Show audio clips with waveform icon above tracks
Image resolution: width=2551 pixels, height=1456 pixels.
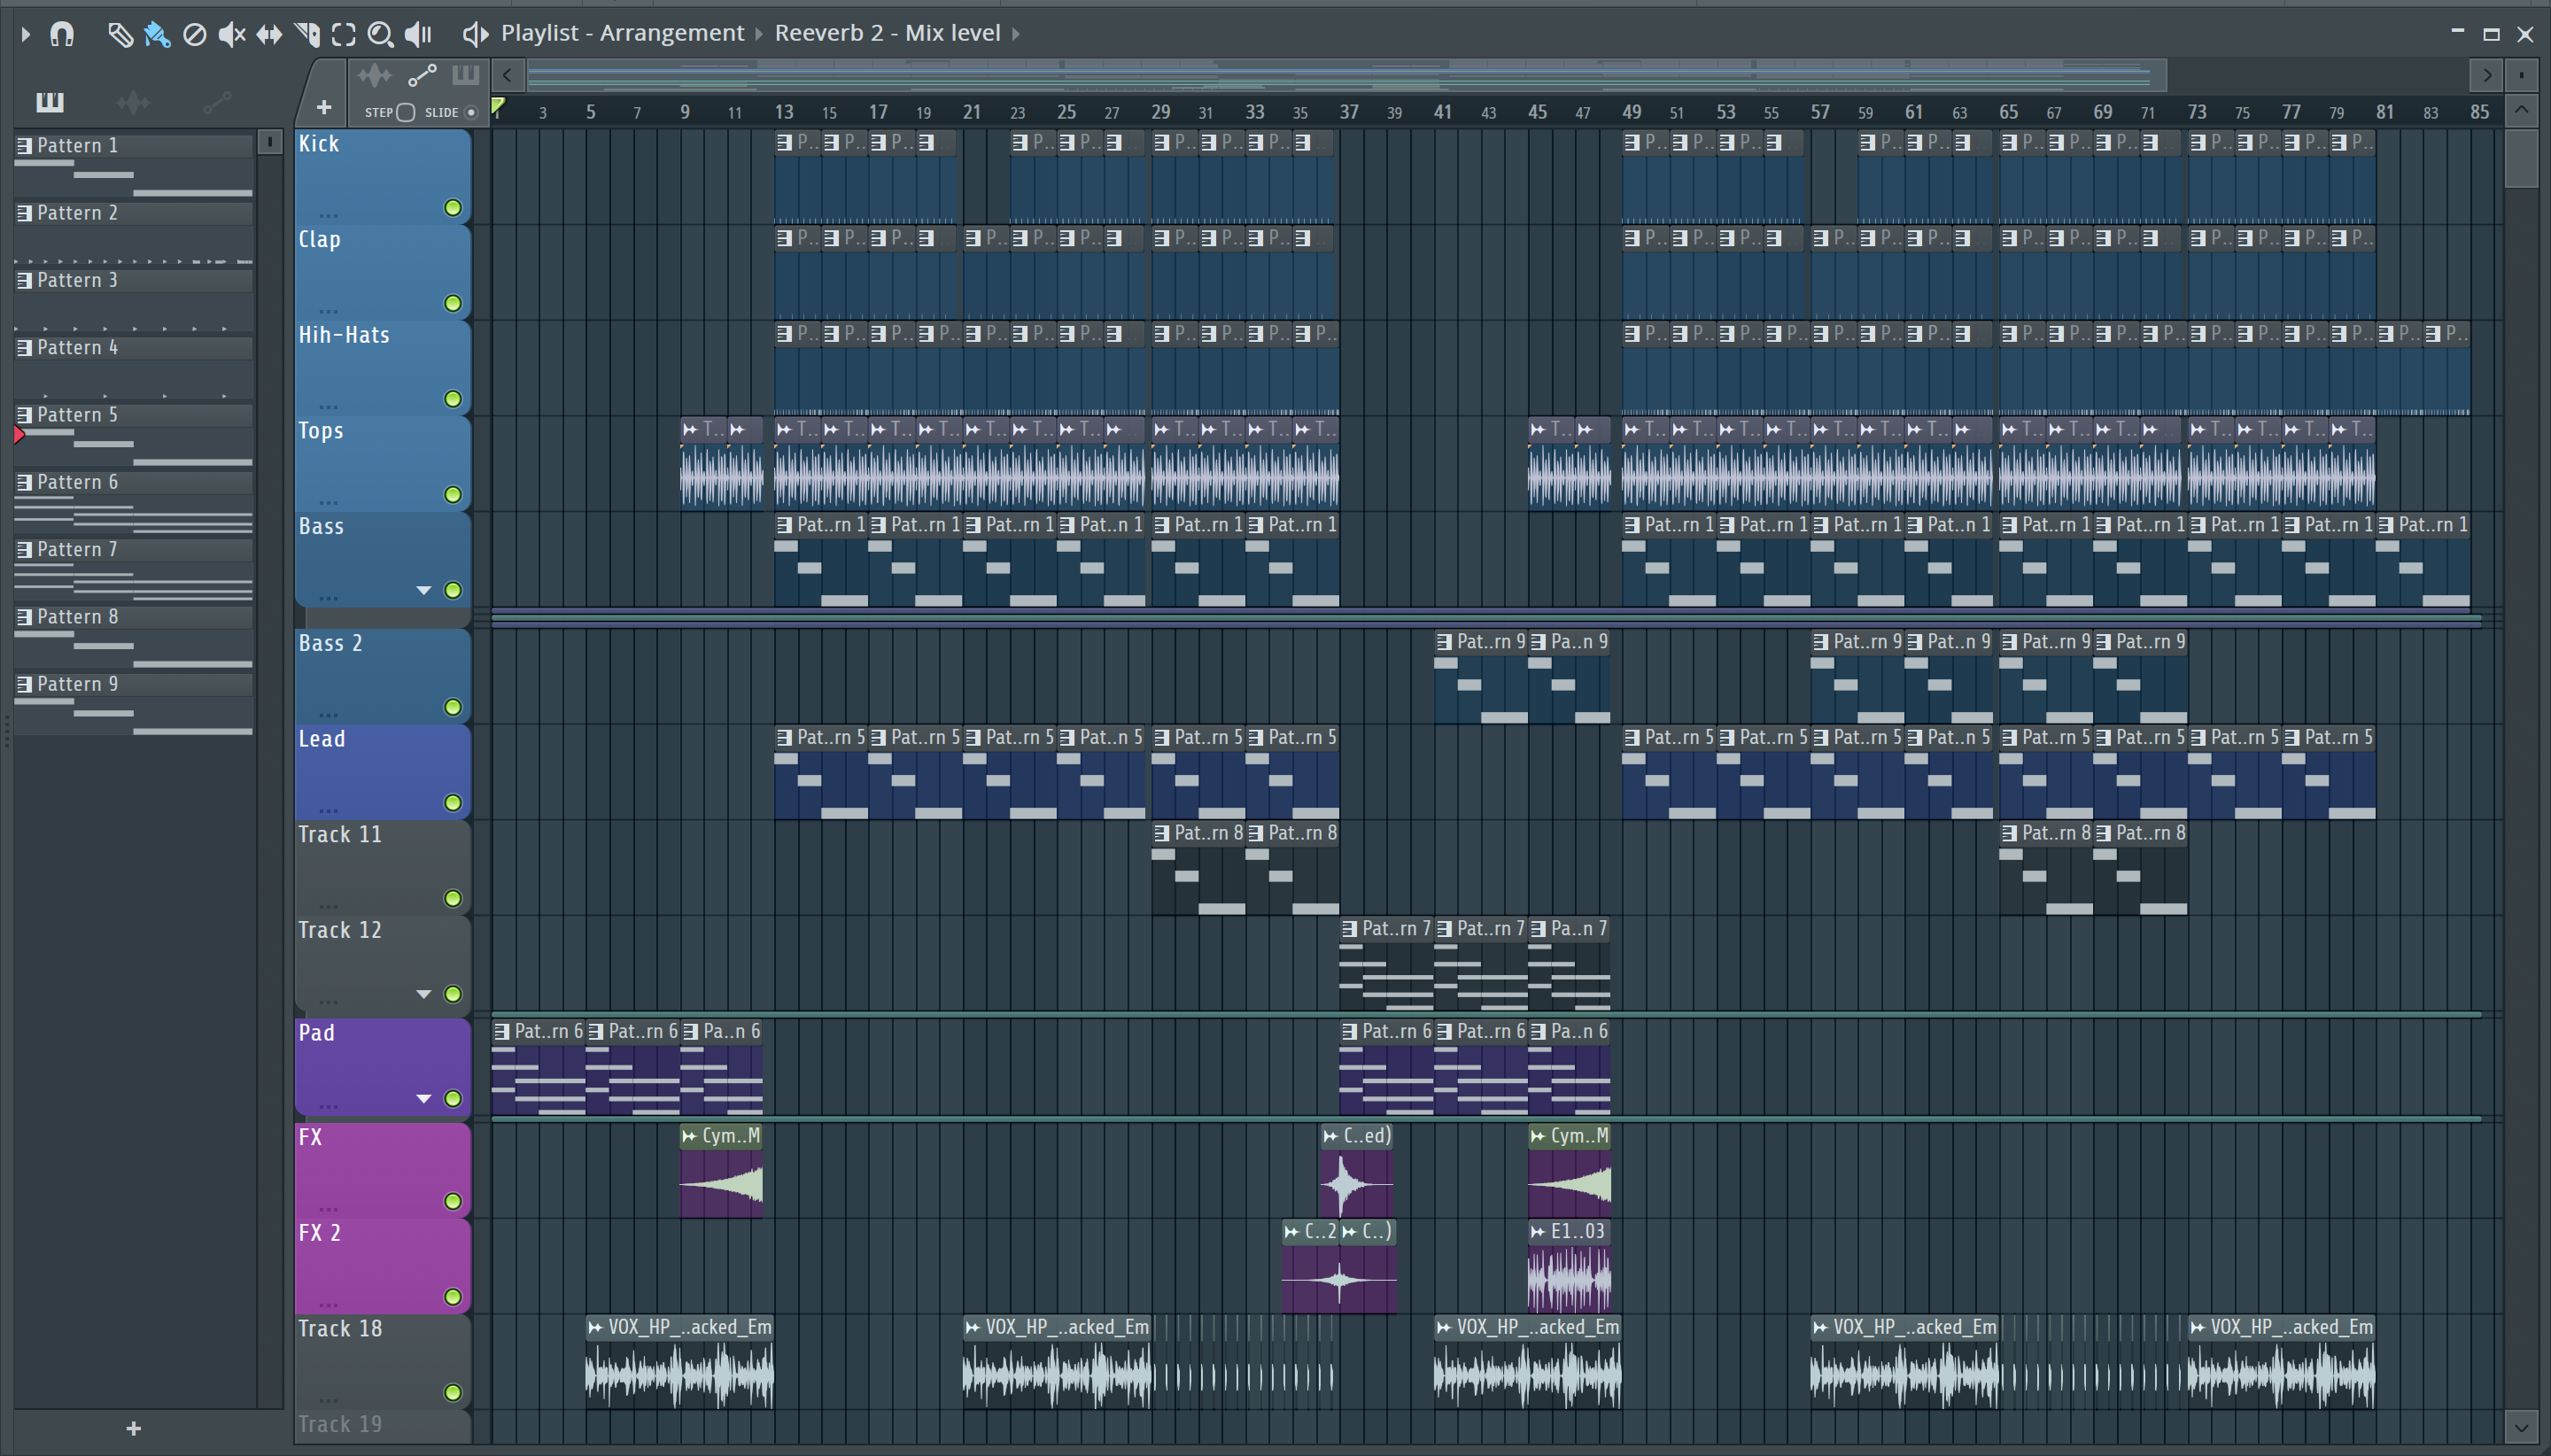tap(375, 75)
